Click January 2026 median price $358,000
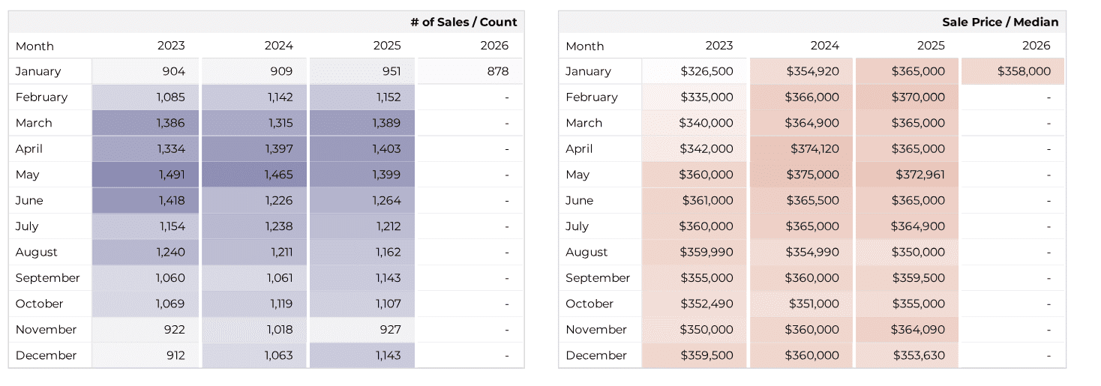This screenshot has width=1101, height=386. point(1024,71)
